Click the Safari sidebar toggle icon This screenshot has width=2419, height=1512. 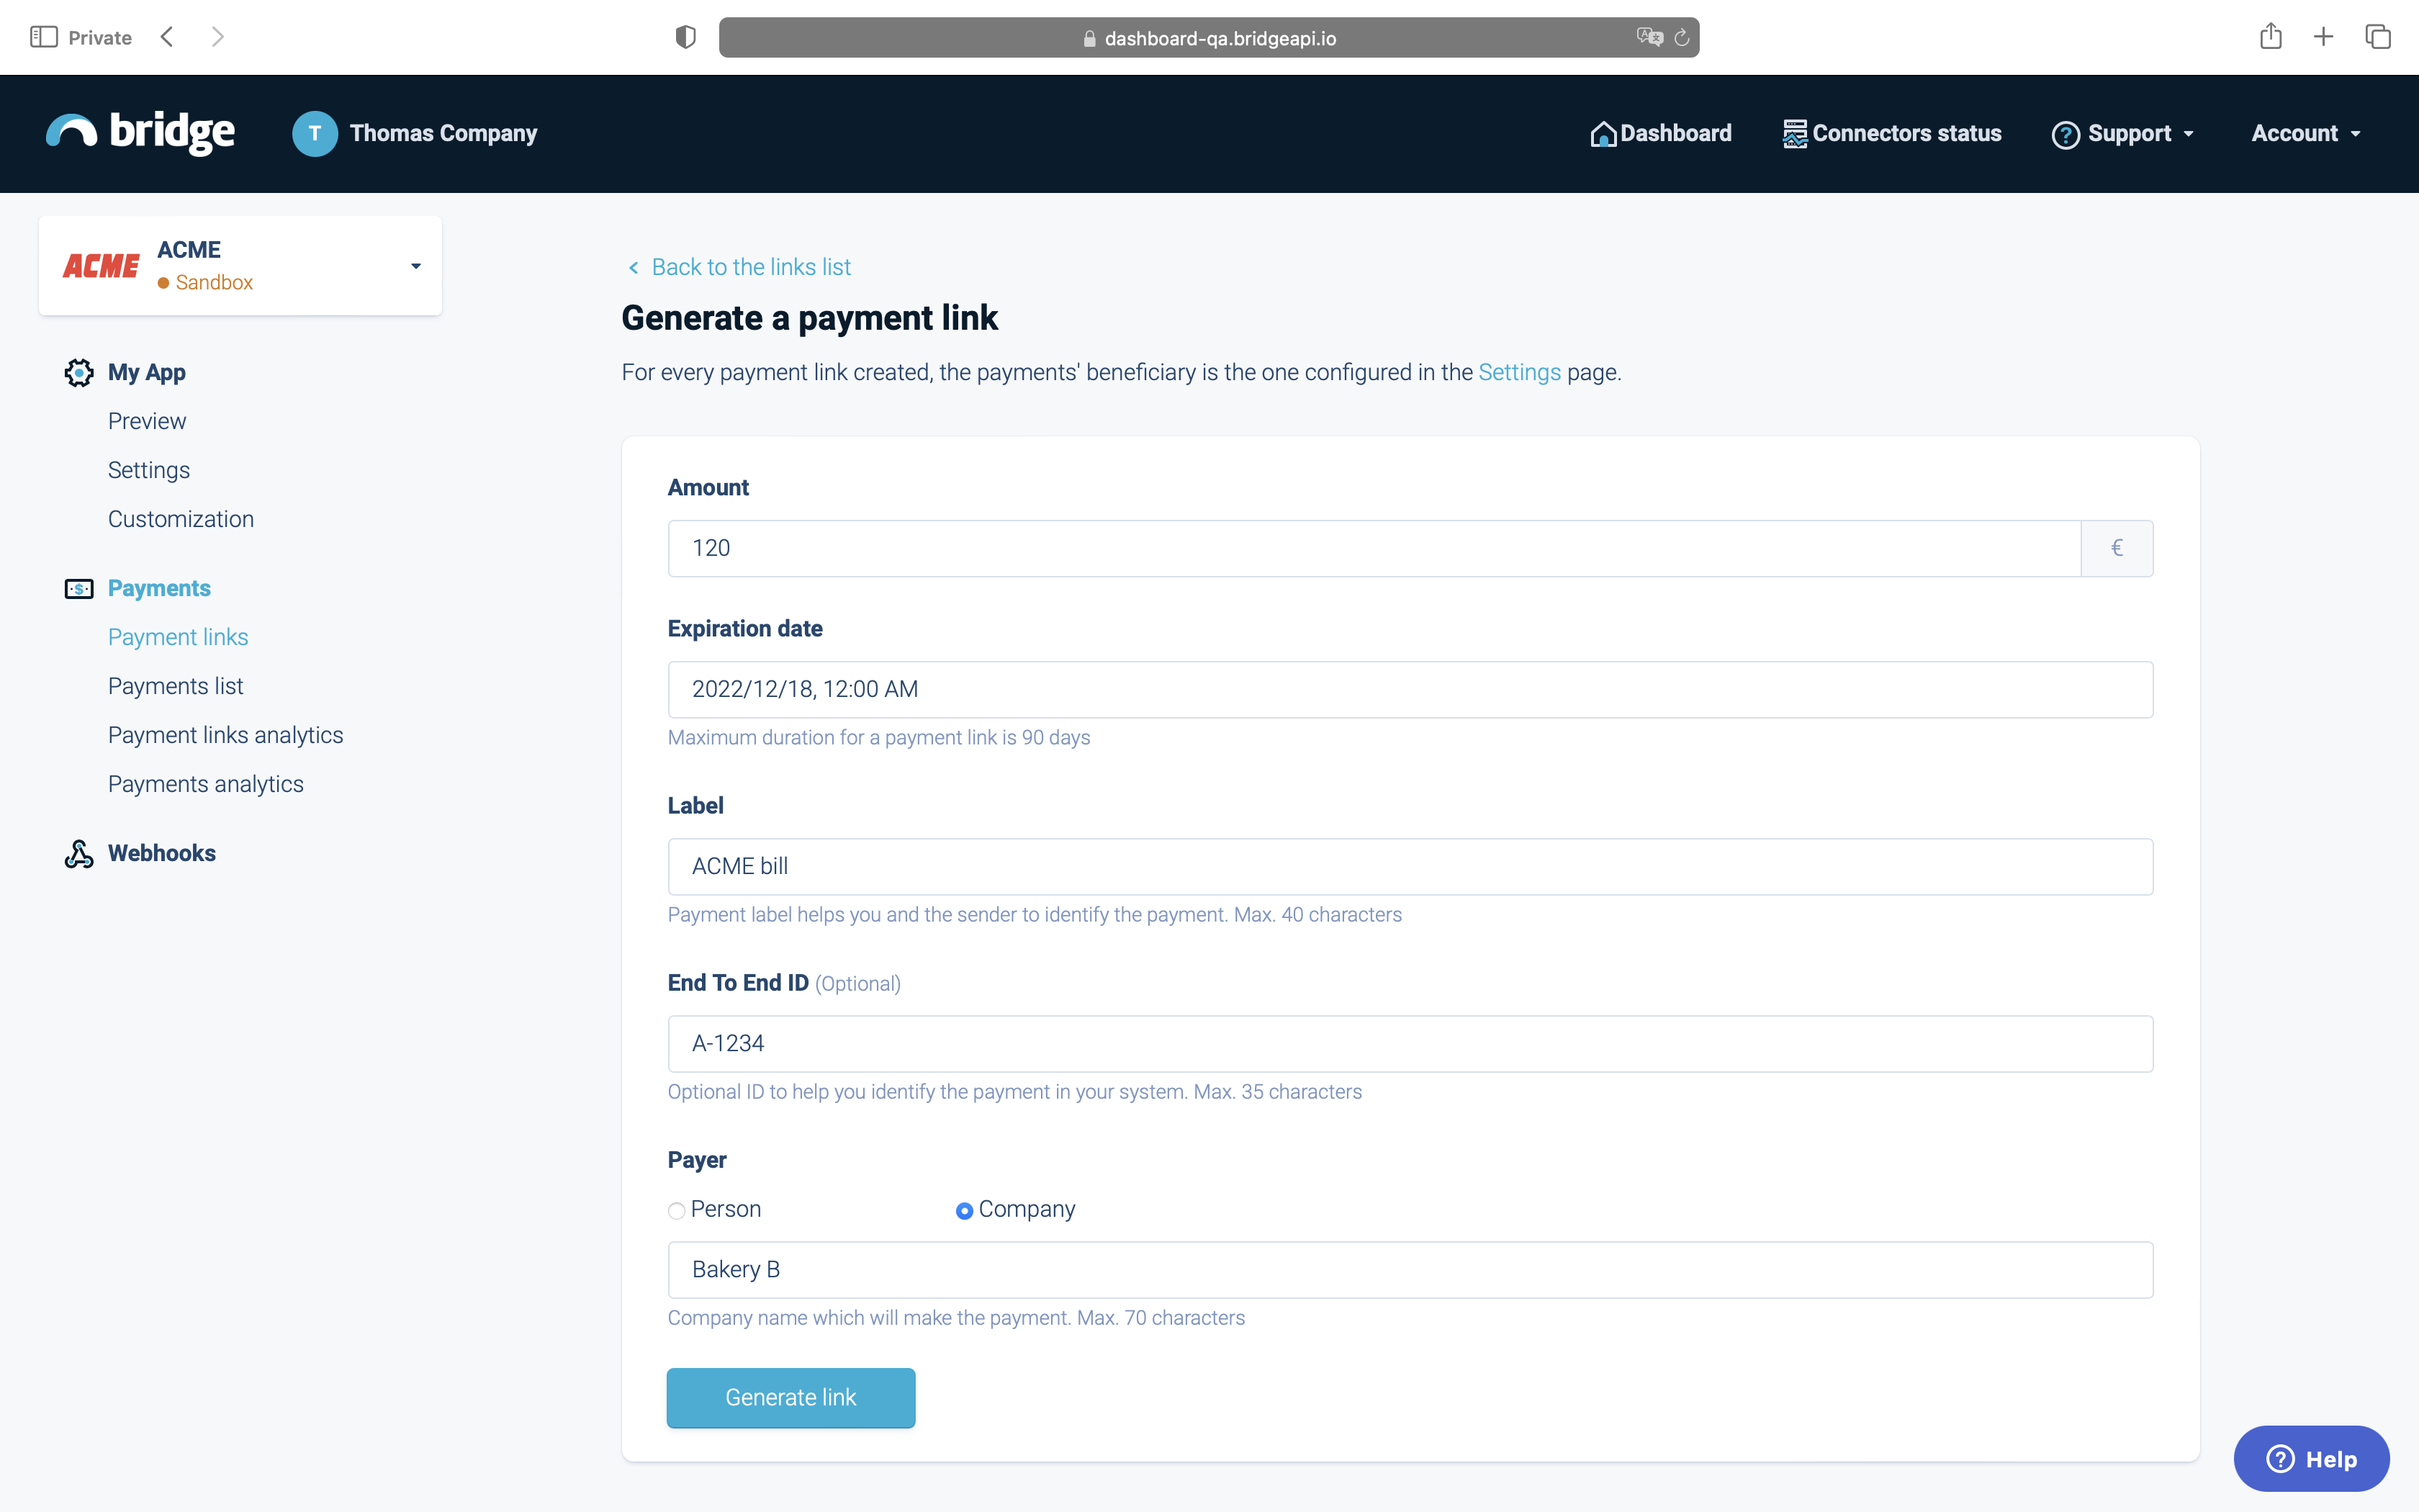(43, 37)
